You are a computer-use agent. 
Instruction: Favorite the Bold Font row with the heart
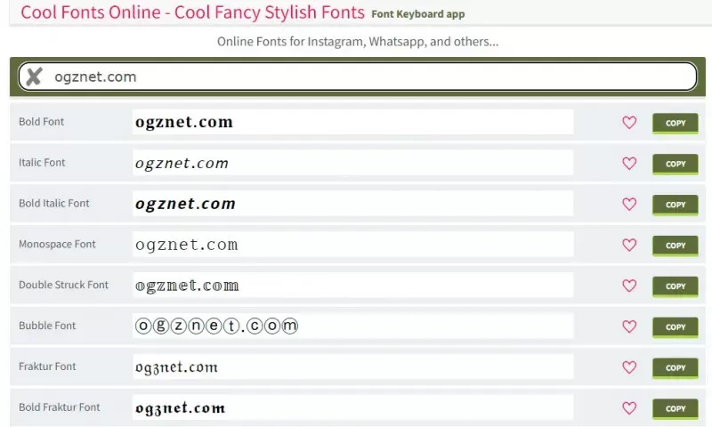click(x=629, y=123)
